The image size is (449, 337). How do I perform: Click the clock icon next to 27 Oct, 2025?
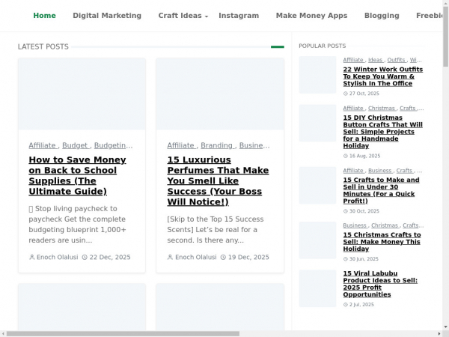tap(346, 94)
